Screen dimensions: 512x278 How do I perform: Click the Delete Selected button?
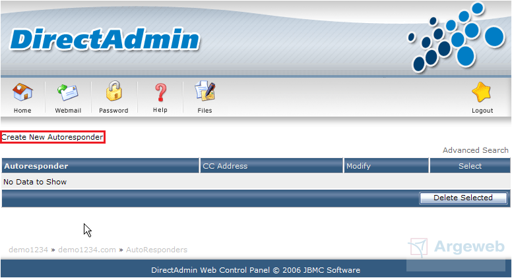pos(463,198)
